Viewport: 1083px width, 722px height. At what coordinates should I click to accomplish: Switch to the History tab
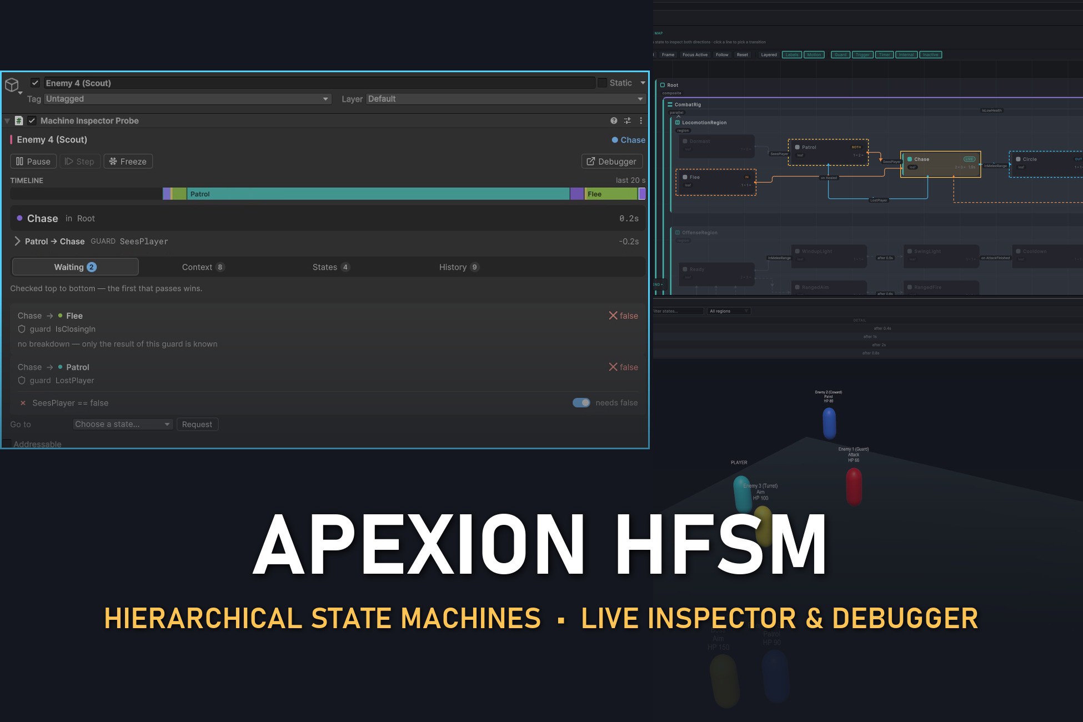[459, 267]
